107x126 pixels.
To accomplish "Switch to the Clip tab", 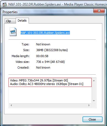I will (10, 21).
